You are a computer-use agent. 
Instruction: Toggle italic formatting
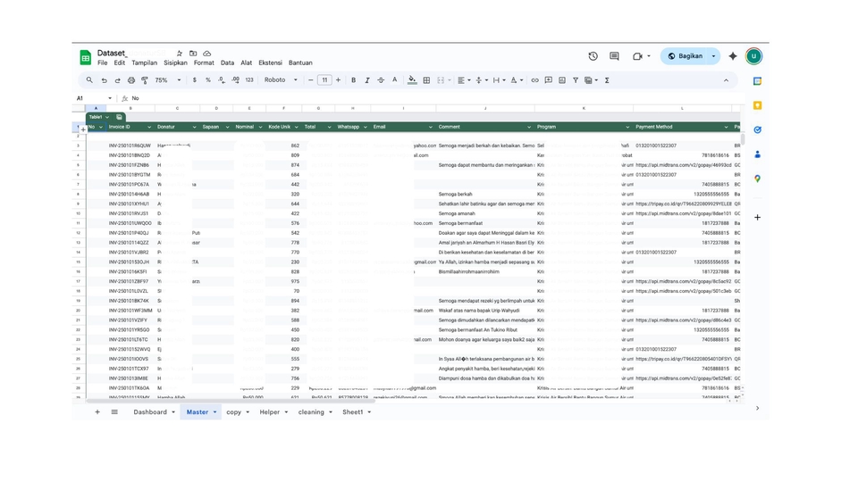(x=367, y=80)
